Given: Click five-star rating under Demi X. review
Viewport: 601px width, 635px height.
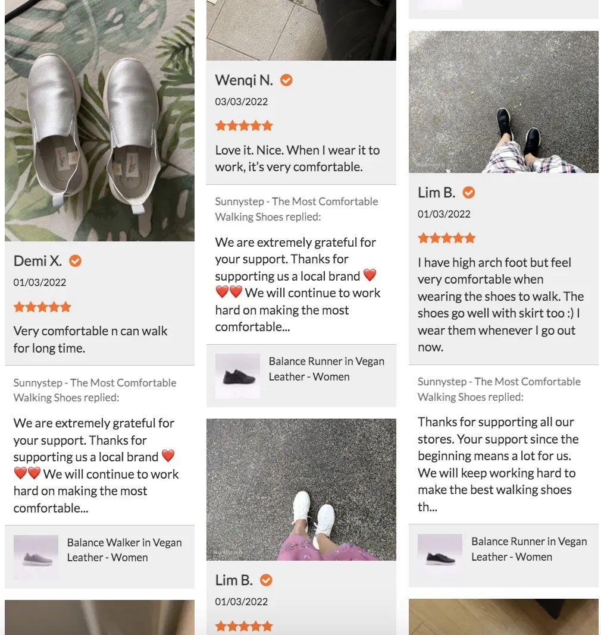Looking at the screenshot, I should tap(42, 307).
